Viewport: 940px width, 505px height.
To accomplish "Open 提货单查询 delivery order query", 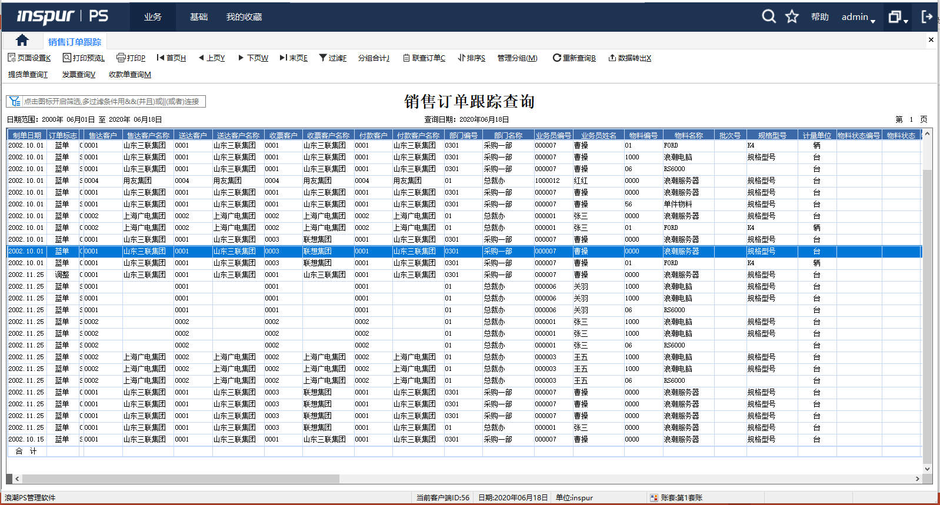I will pyautogui.click(x=28, y=74).
